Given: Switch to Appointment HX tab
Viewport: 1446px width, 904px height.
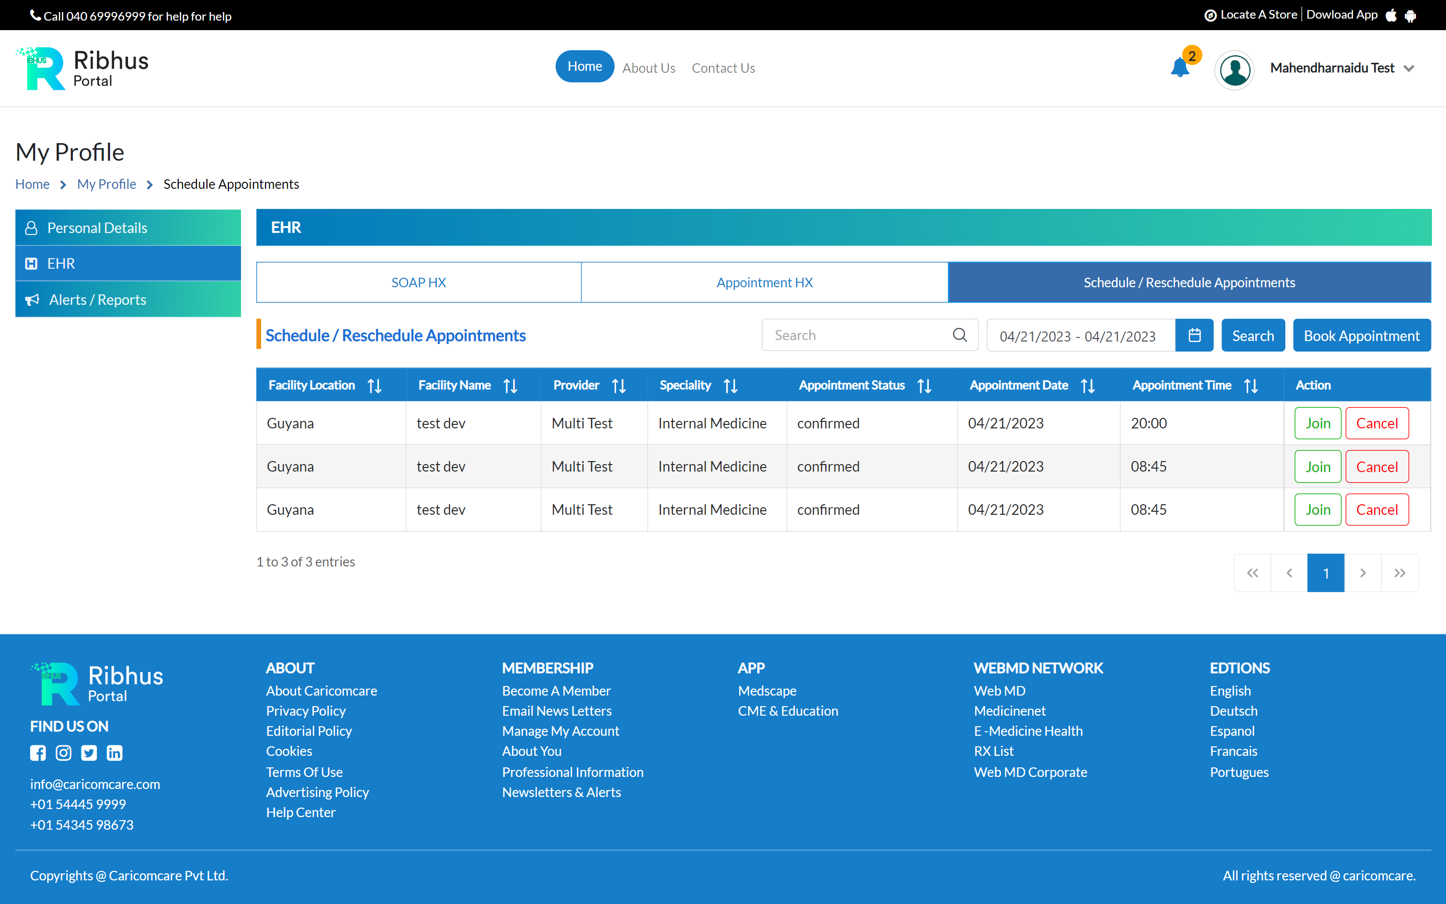Looking at the screenshot, I should click(764, 282).
